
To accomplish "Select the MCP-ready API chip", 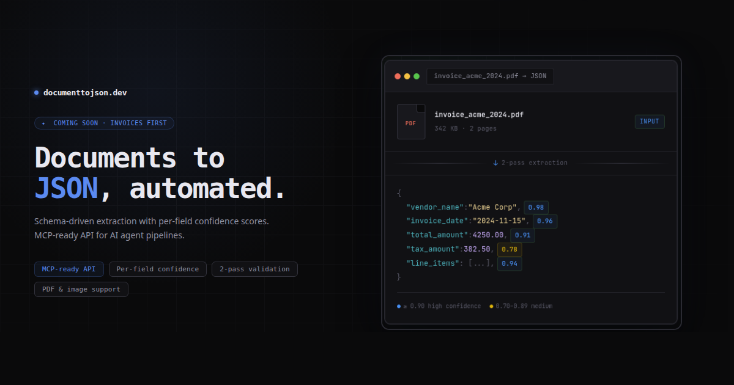I will click(x=69, y=269).
